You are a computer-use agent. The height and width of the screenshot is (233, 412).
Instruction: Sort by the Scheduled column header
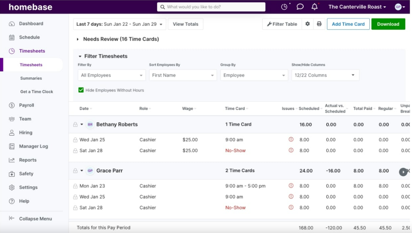(310, 109)
